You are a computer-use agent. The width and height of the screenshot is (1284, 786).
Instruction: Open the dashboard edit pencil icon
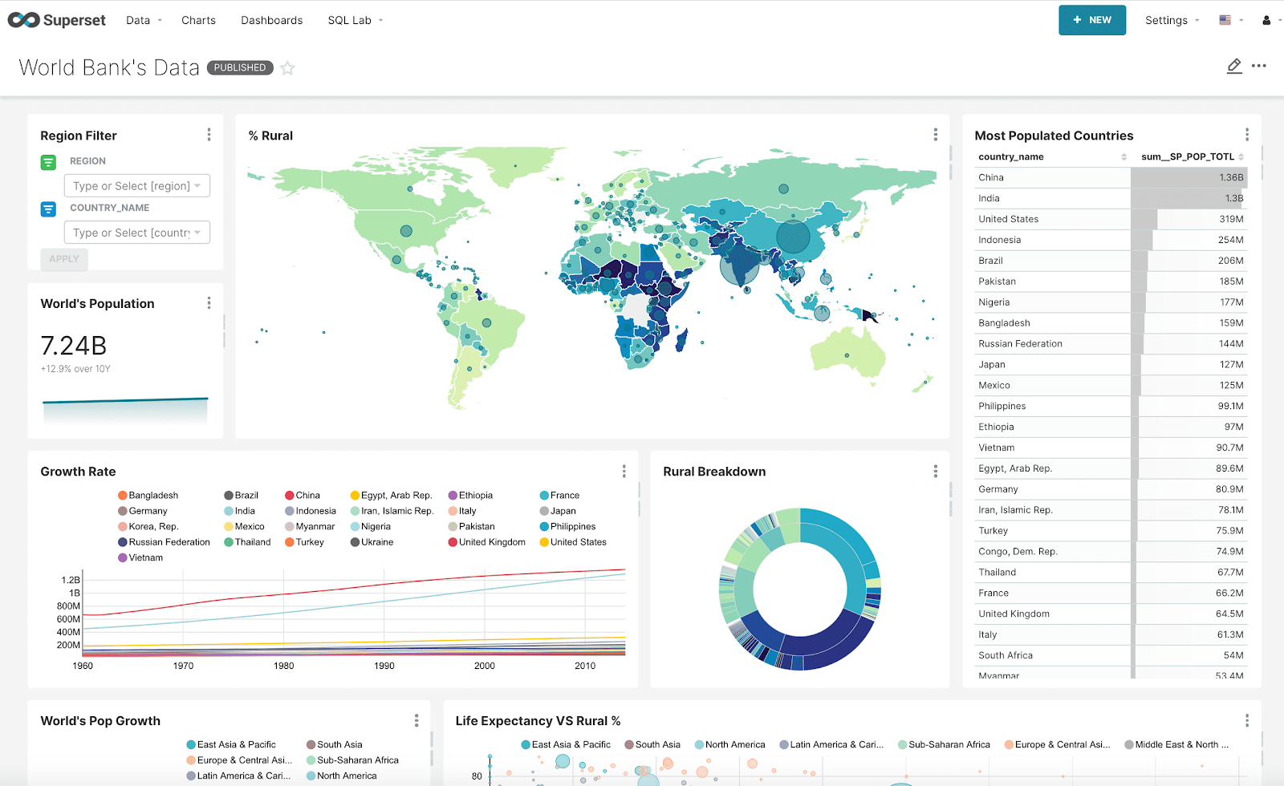[1233, 67]
